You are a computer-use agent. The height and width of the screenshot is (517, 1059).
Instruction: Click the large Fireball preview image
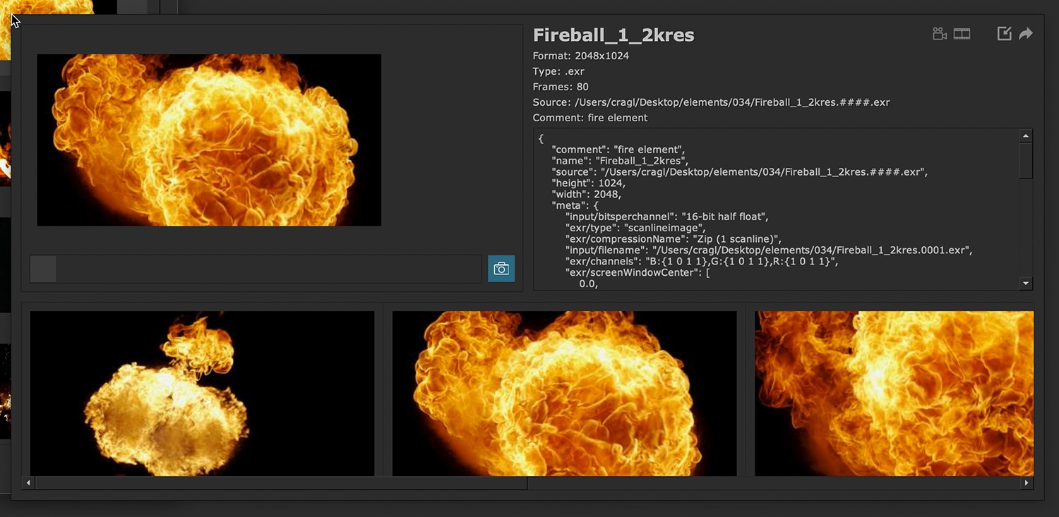209,140
